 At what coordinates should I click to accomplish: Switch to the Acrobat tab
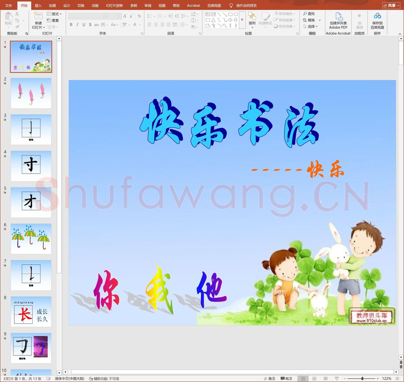coord(193,5)
